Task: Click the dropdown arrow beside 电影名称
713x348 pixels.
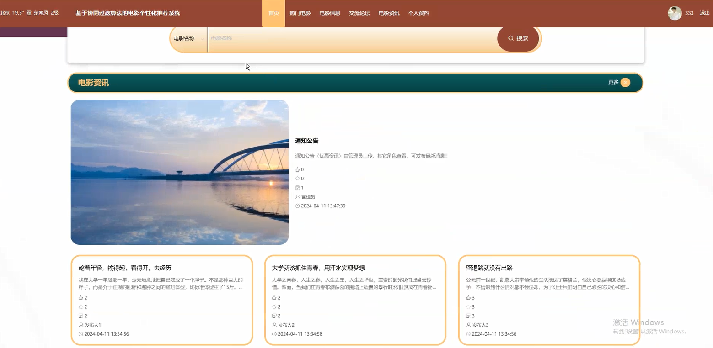Action: click(x=203, y=38)
